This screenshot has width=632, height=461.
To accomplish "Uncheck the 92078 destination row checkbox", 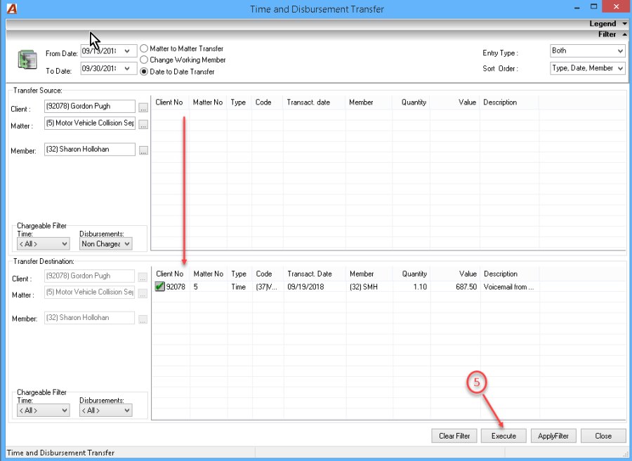I will click(x=160, y=287).
